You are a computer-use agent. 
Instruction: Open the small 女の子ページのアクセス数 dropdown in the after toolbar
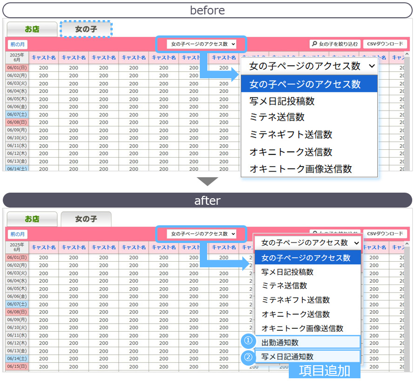202,234
